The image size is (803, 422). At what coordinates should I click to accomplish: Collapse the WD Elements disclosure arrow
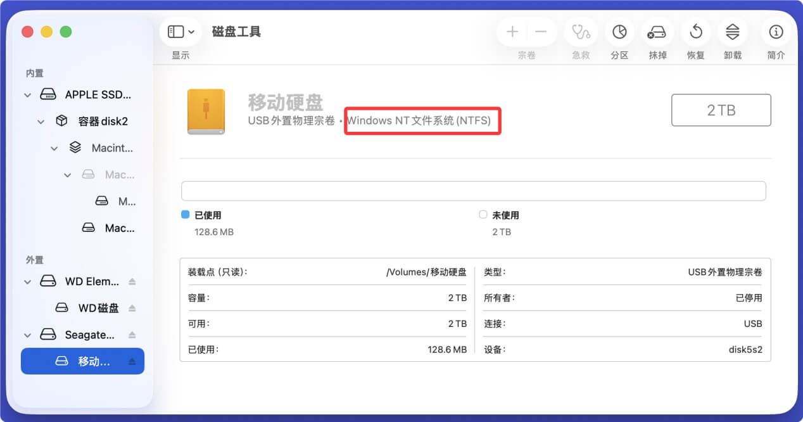click(x=27, y=281)
